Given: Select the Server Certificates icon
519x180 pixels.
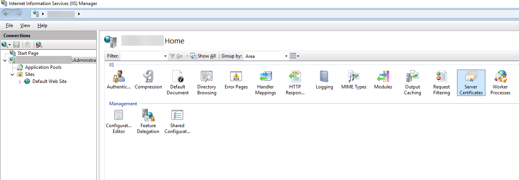Looking at the screenshot, I should [x=471, y=83].
